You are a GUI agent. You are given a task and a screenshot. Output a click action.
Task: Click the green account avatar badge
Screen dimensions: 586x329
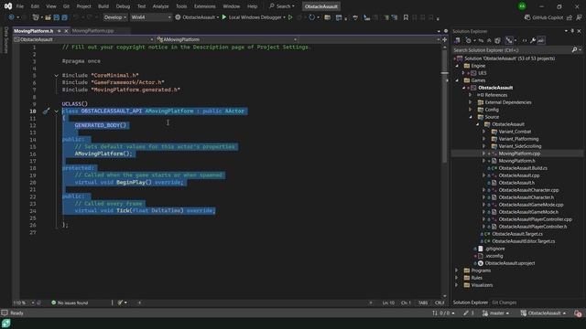522,6
